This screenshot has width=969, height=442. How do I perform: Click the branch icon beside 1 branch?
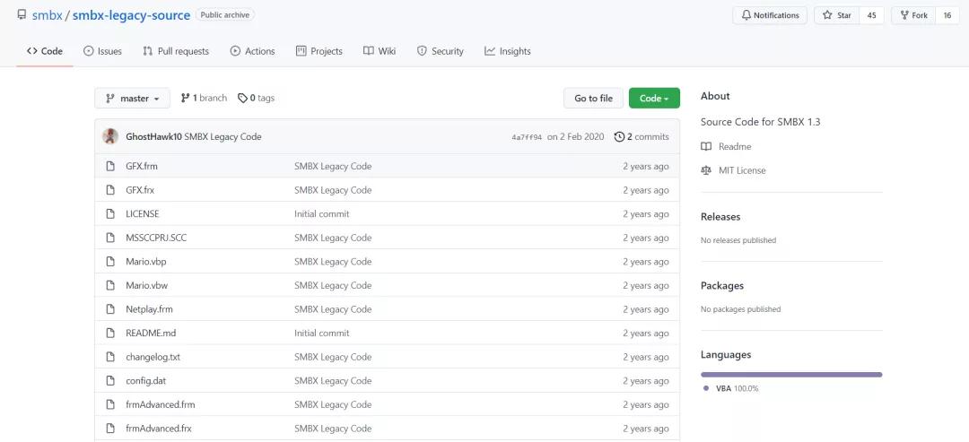coord(186,98)
